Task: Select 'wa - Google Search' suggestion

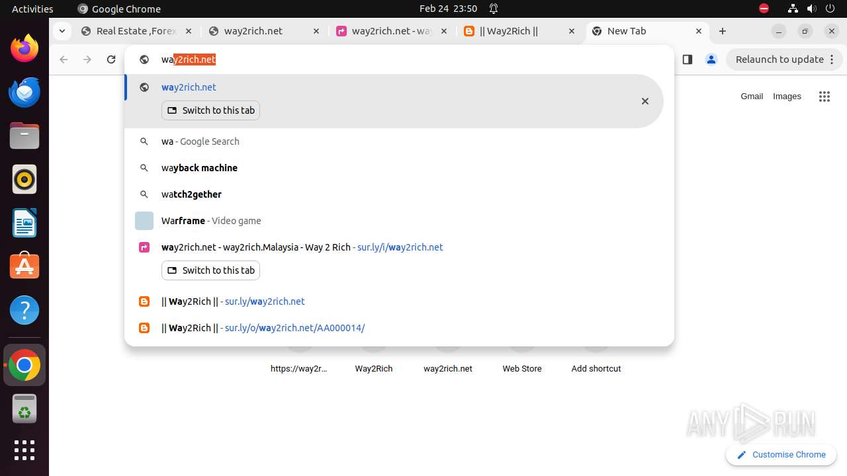Action: (x=399, y=141)
